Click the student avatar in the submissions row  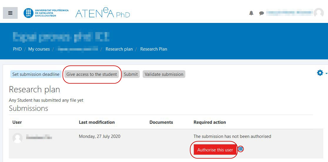pyautogui.click(x=17, y=138)
